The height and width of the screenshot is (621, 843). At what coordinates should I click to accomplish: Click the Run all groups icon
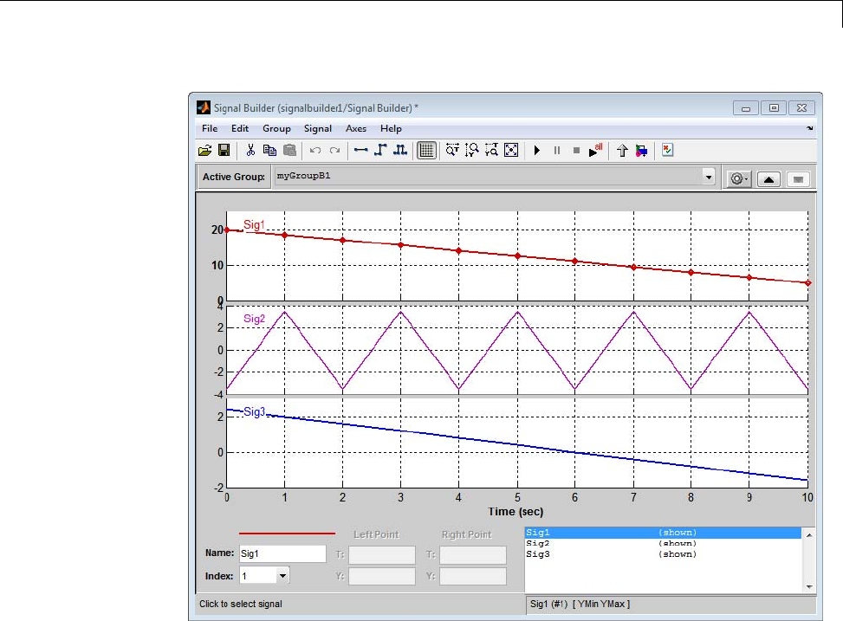point(596,151)
